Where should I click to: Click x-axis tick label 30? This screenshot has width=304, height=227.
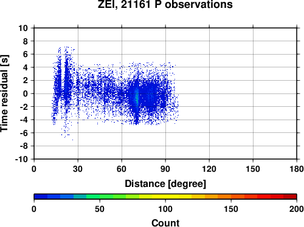tap(78, 169)
